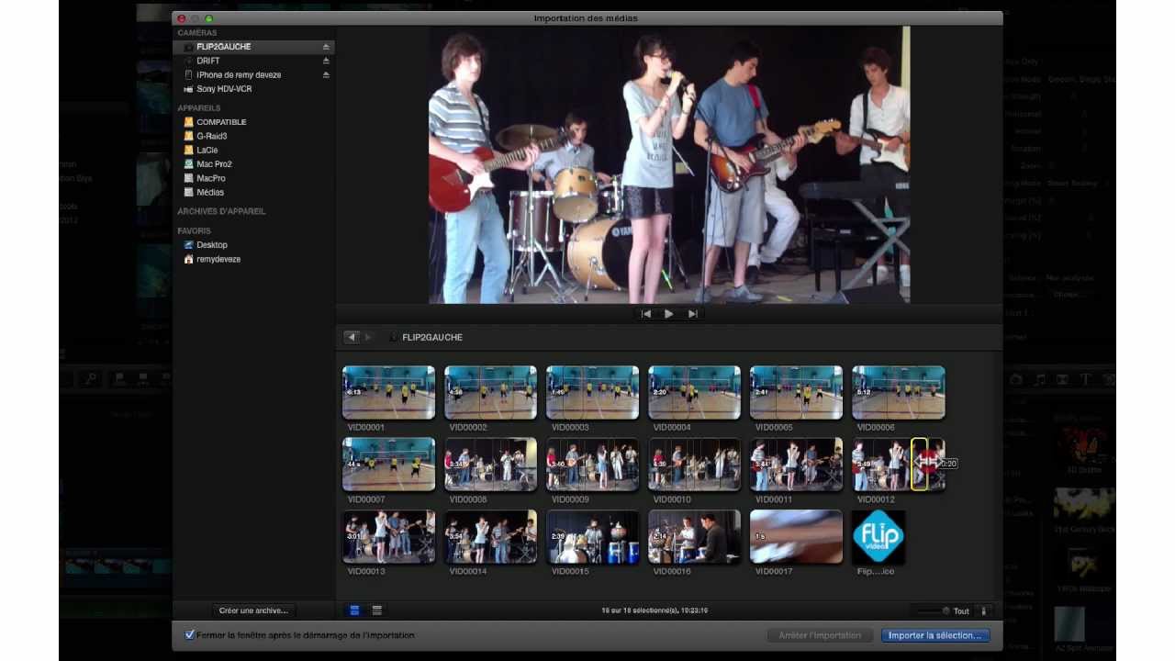Select clip VID00004 thumbnail

pos(695,392)
